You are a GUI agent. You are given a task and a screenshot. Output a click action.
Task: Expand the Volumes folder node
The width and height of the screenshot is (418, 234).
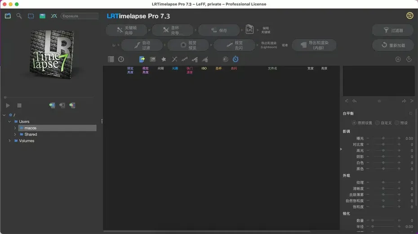pos(9,141)
